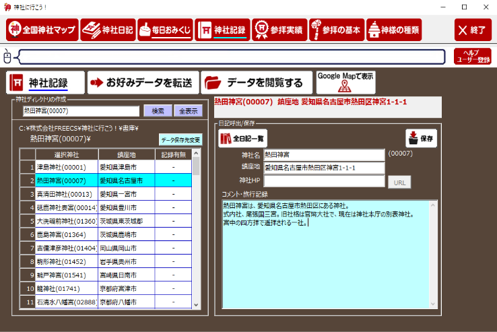Click the 神社HP input field
Screen dimensions: 497x332
point(324,180)
